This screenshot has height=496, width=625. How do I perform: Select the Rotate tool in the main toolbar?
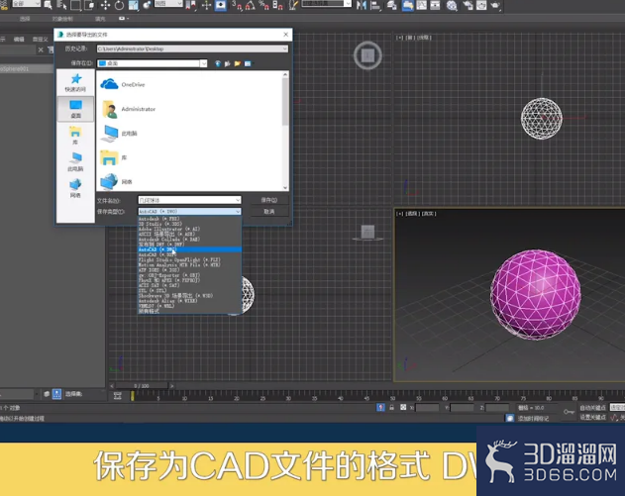pyautogui.click(x=119, y=5)
